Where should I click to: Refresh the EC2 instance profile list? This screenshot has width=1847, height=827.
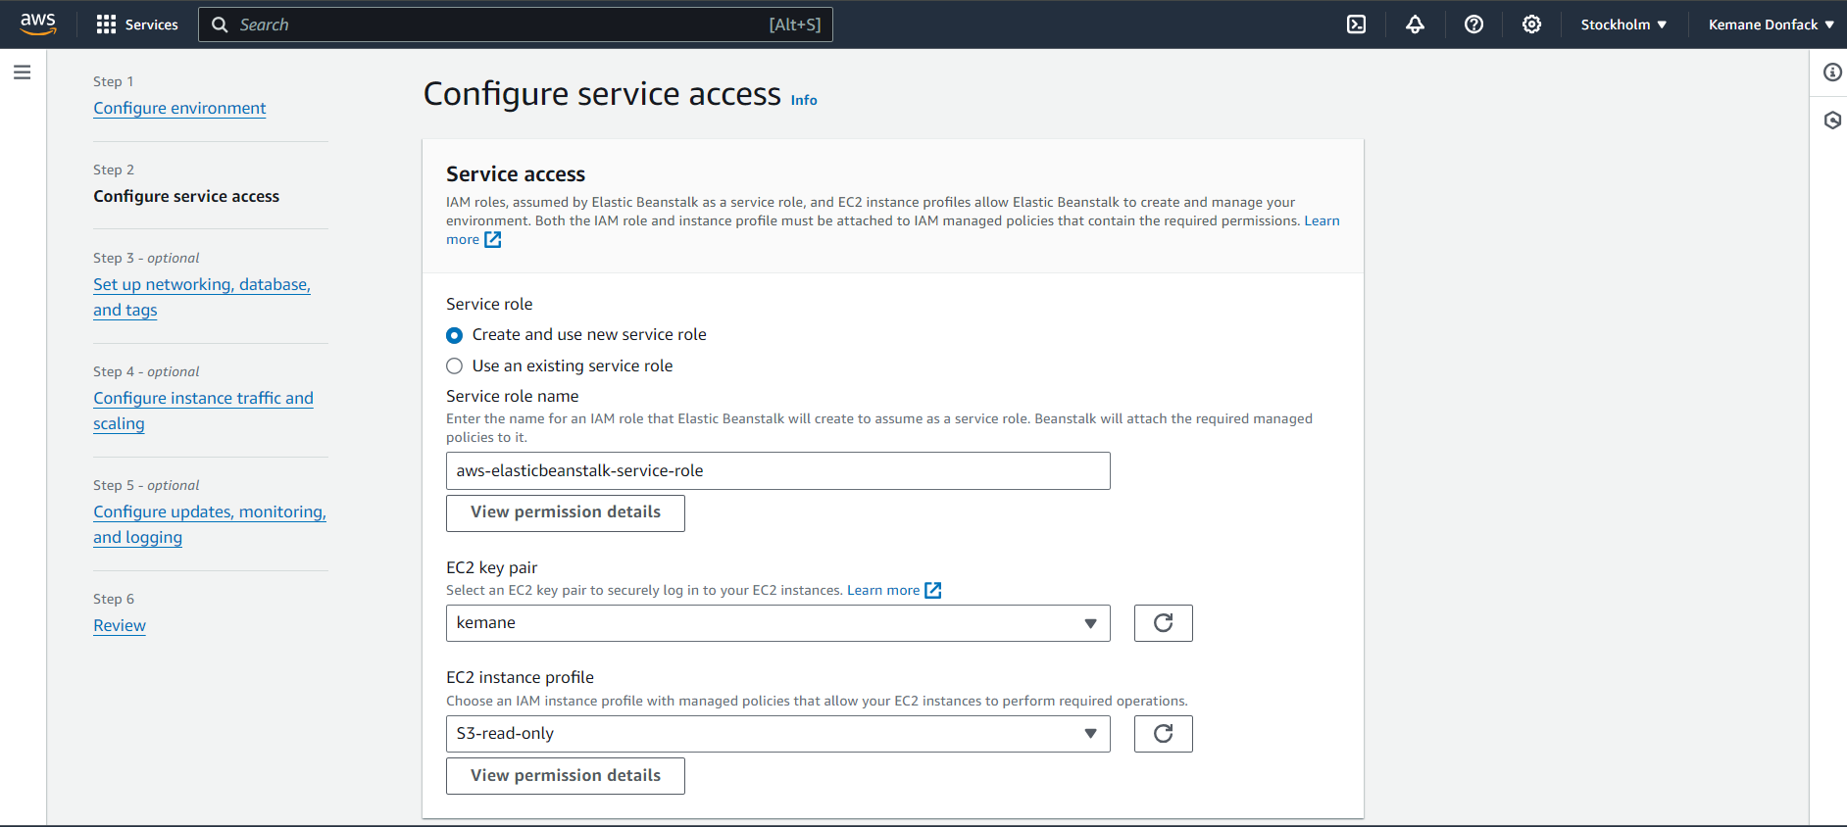(x=1163, y=734)
